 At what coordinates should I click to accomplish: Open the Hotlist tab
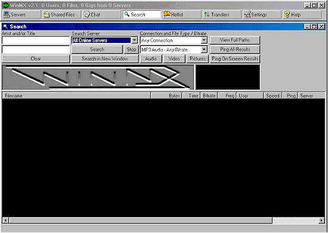[x=182, y=15]
